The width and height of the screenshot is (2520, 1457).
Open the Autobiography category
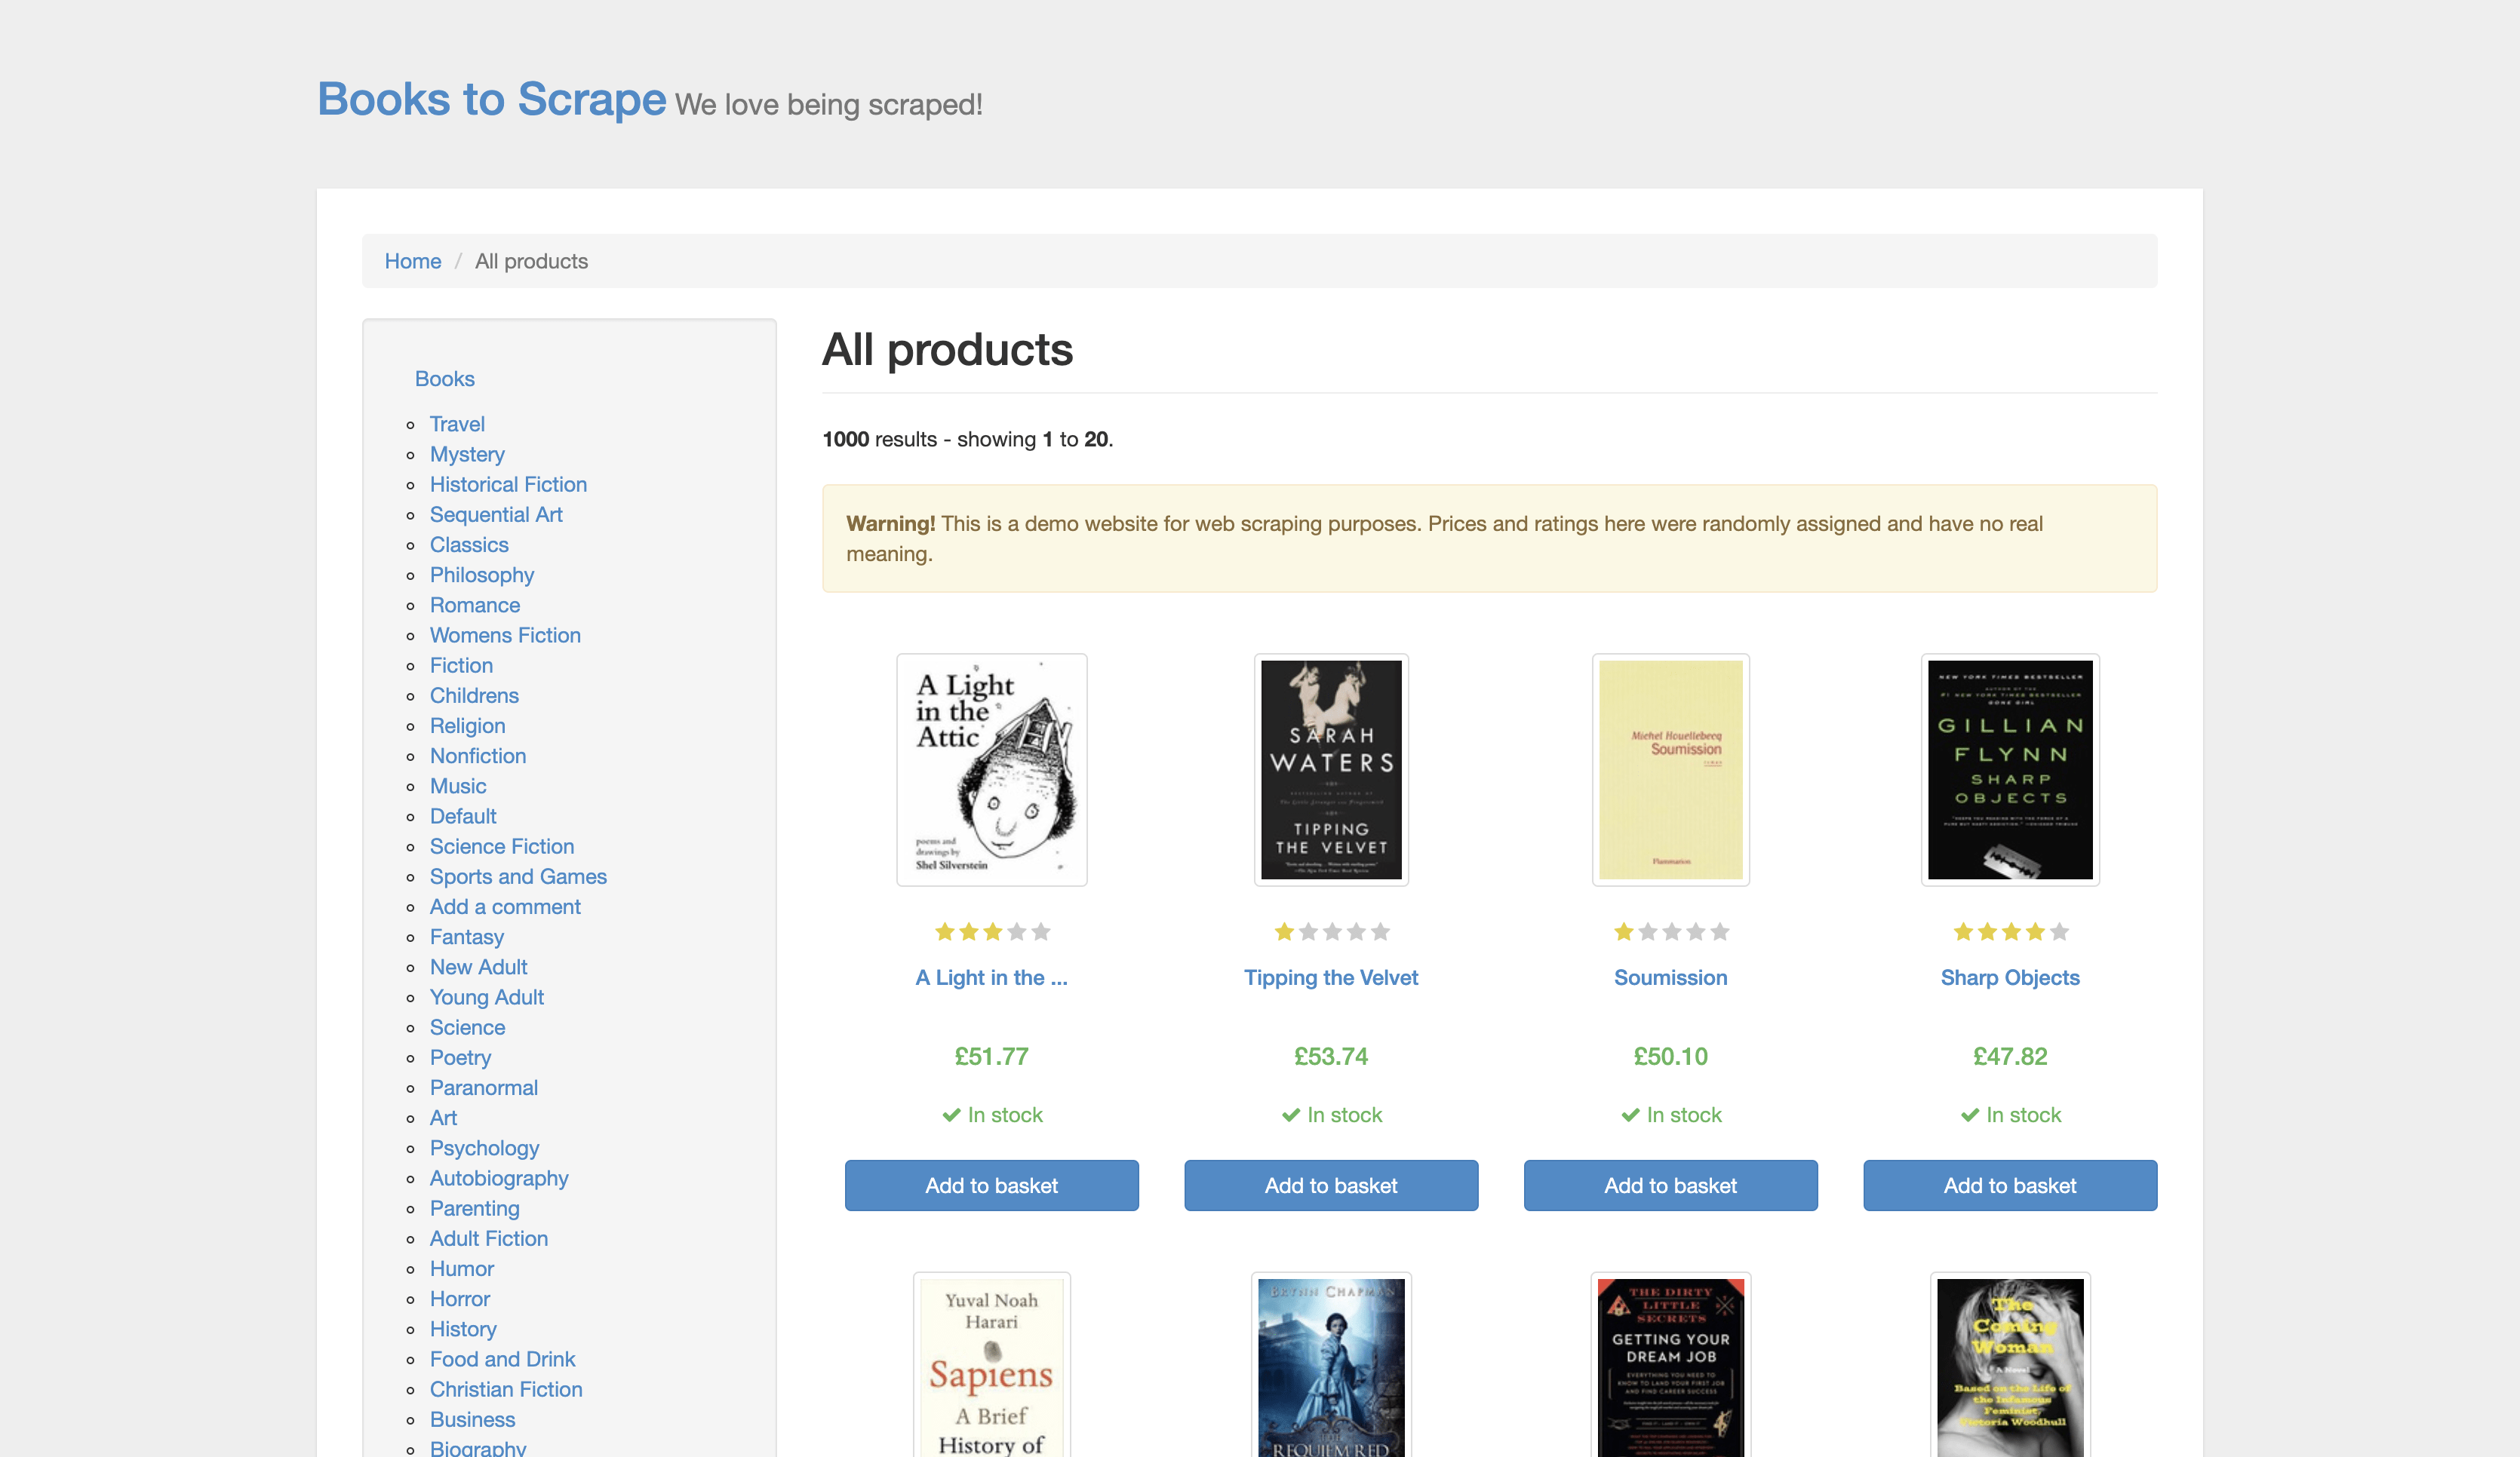499,1178
